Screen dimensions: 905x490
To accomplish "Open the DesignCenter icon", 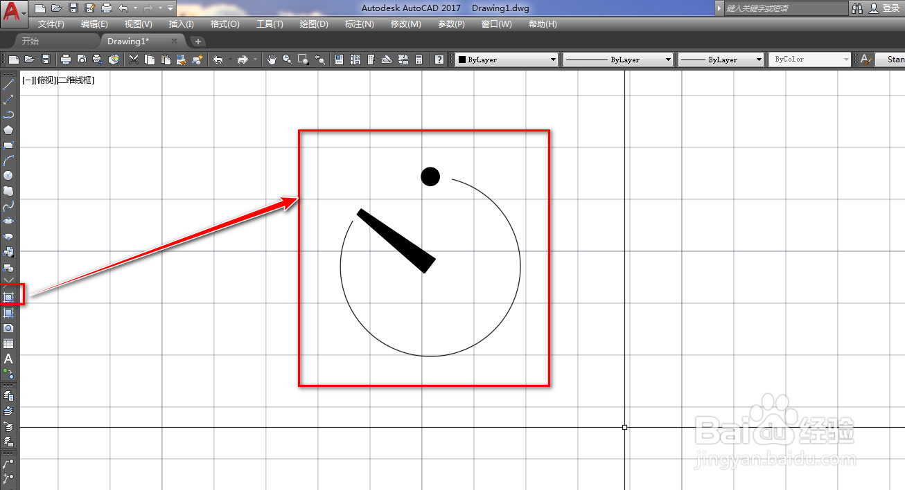I will click(x=355, y=60).
